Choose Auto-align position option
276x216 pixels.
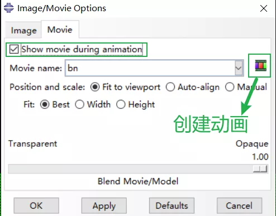tap(170, 87)
